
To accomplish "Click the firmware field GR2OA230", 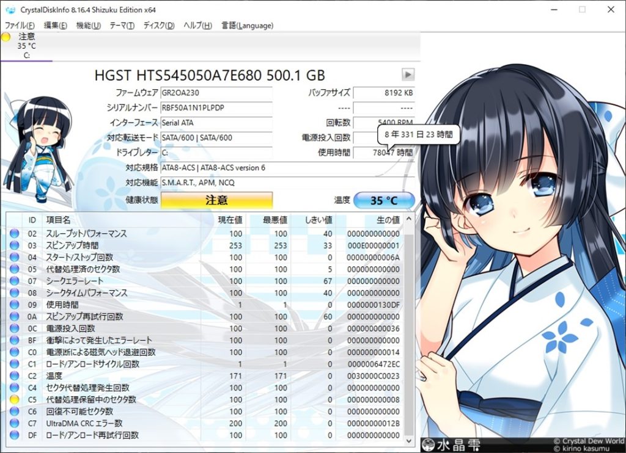I will click(x=216, y=93).
